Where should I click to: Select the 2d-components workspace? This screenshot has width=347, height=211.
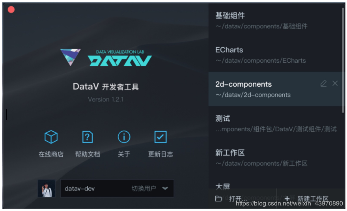pos(275,89)
